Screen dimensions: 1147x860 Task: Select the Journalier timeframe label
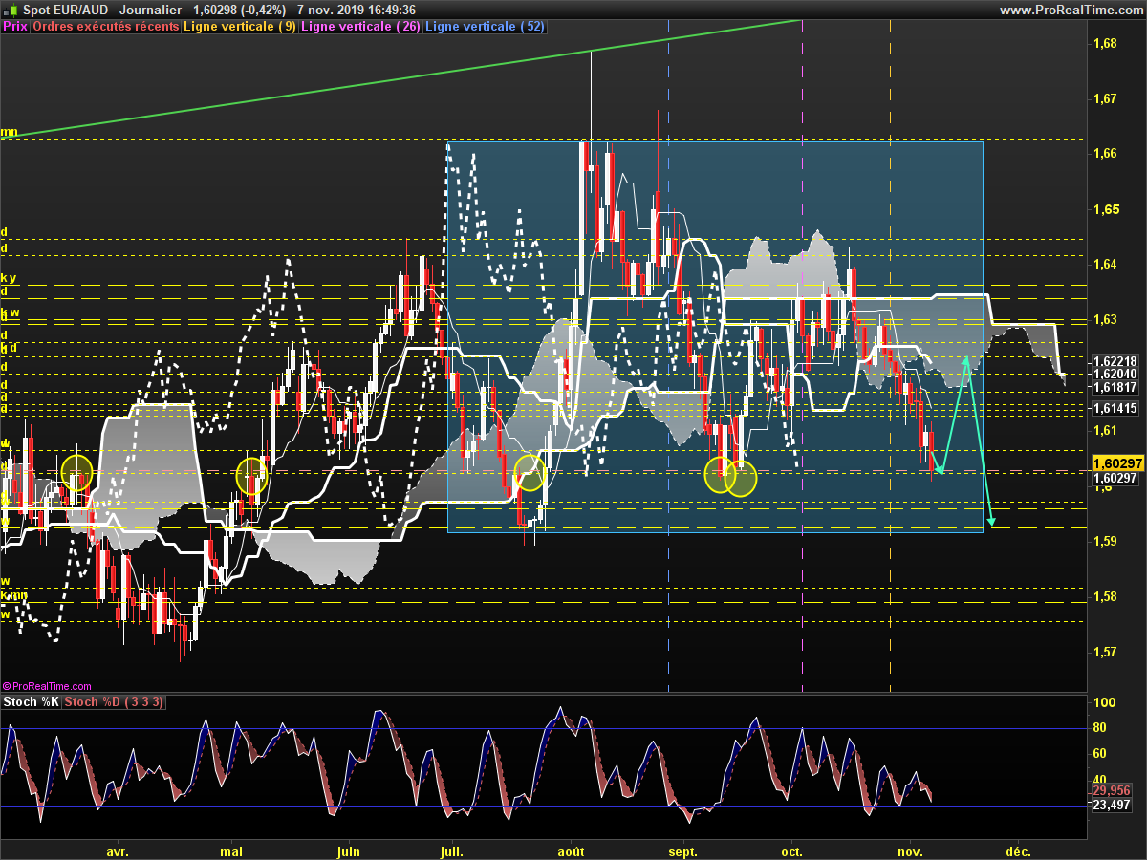click(x=151, y=10)
